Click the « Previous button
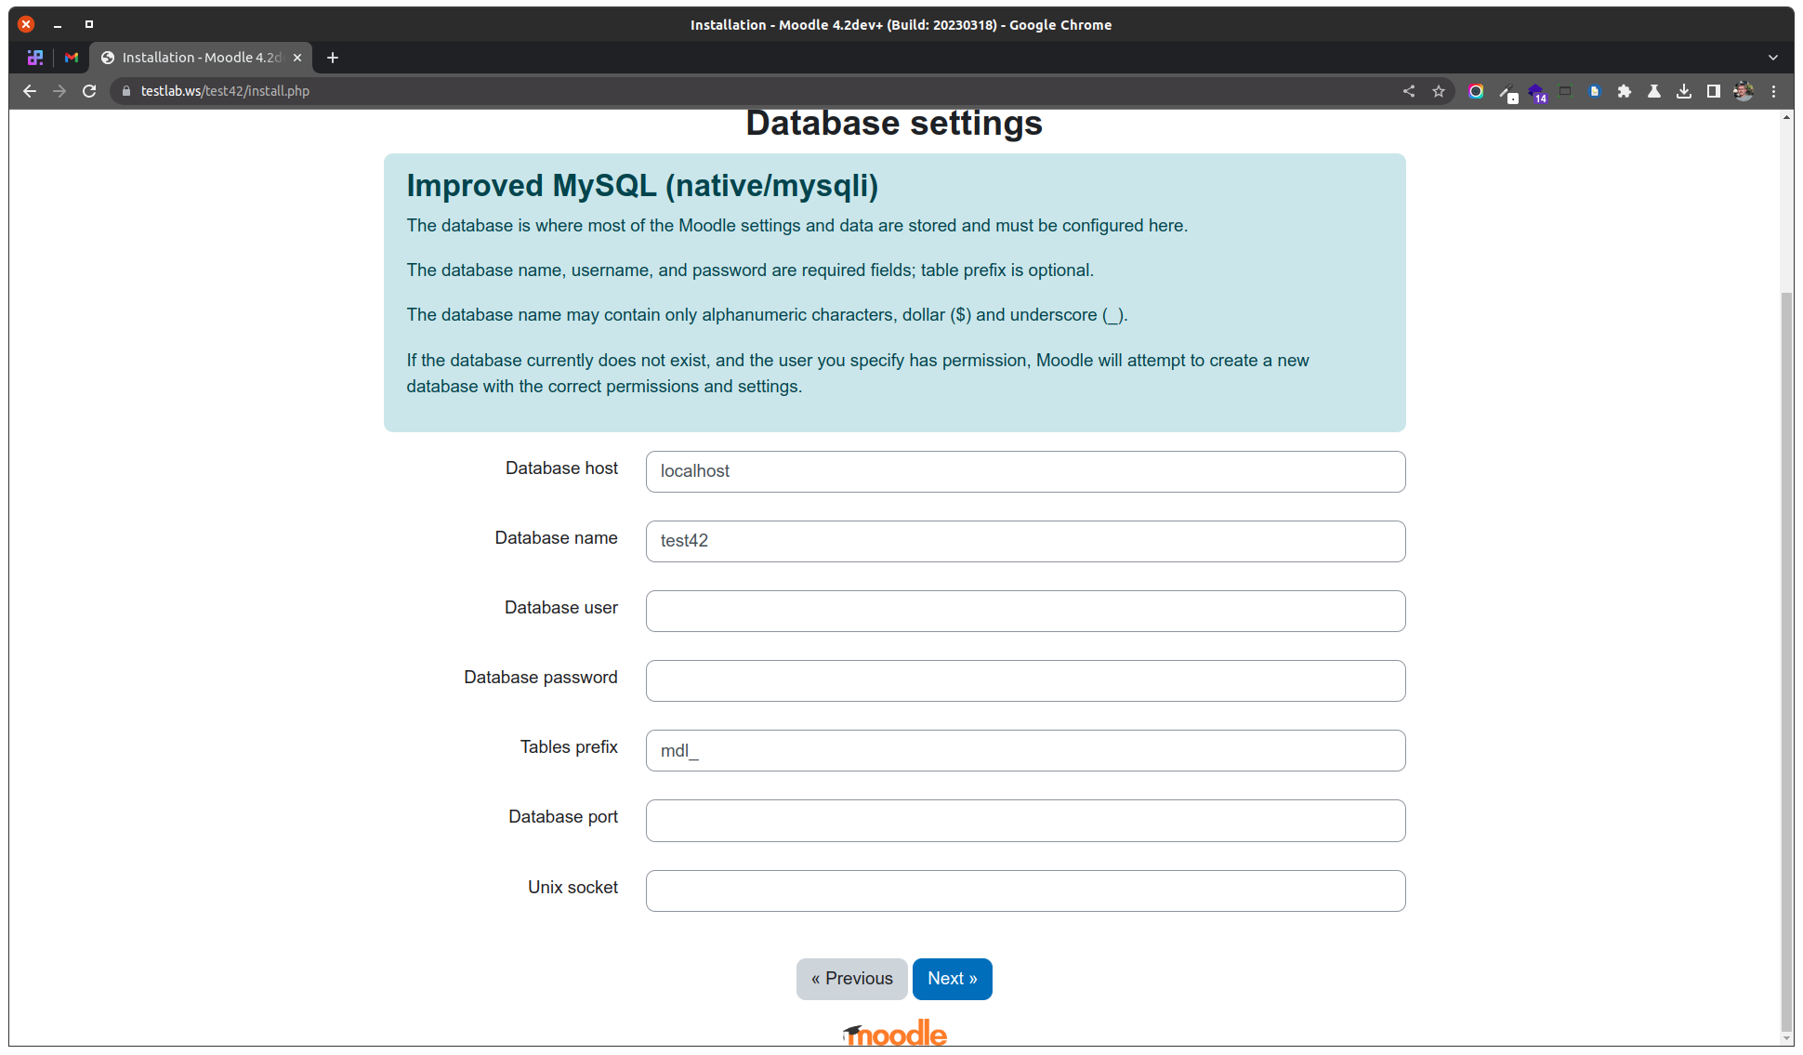 [851, 979]
